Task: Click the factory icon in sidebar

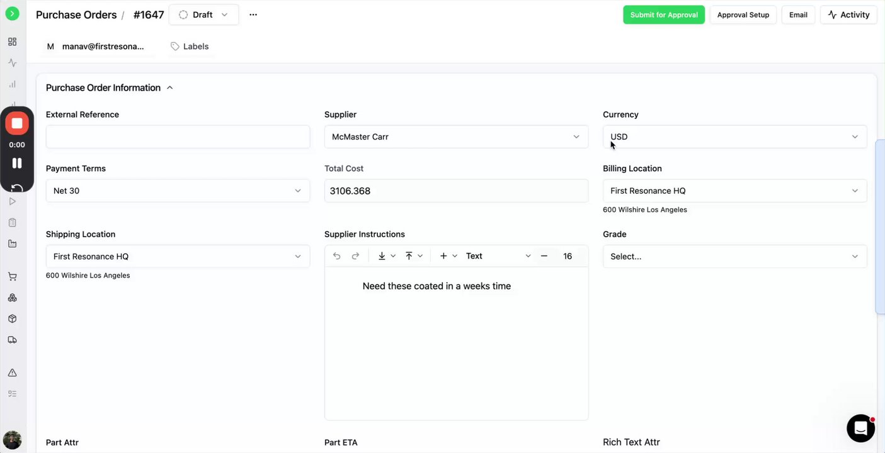Action: [x=12, y=243]
